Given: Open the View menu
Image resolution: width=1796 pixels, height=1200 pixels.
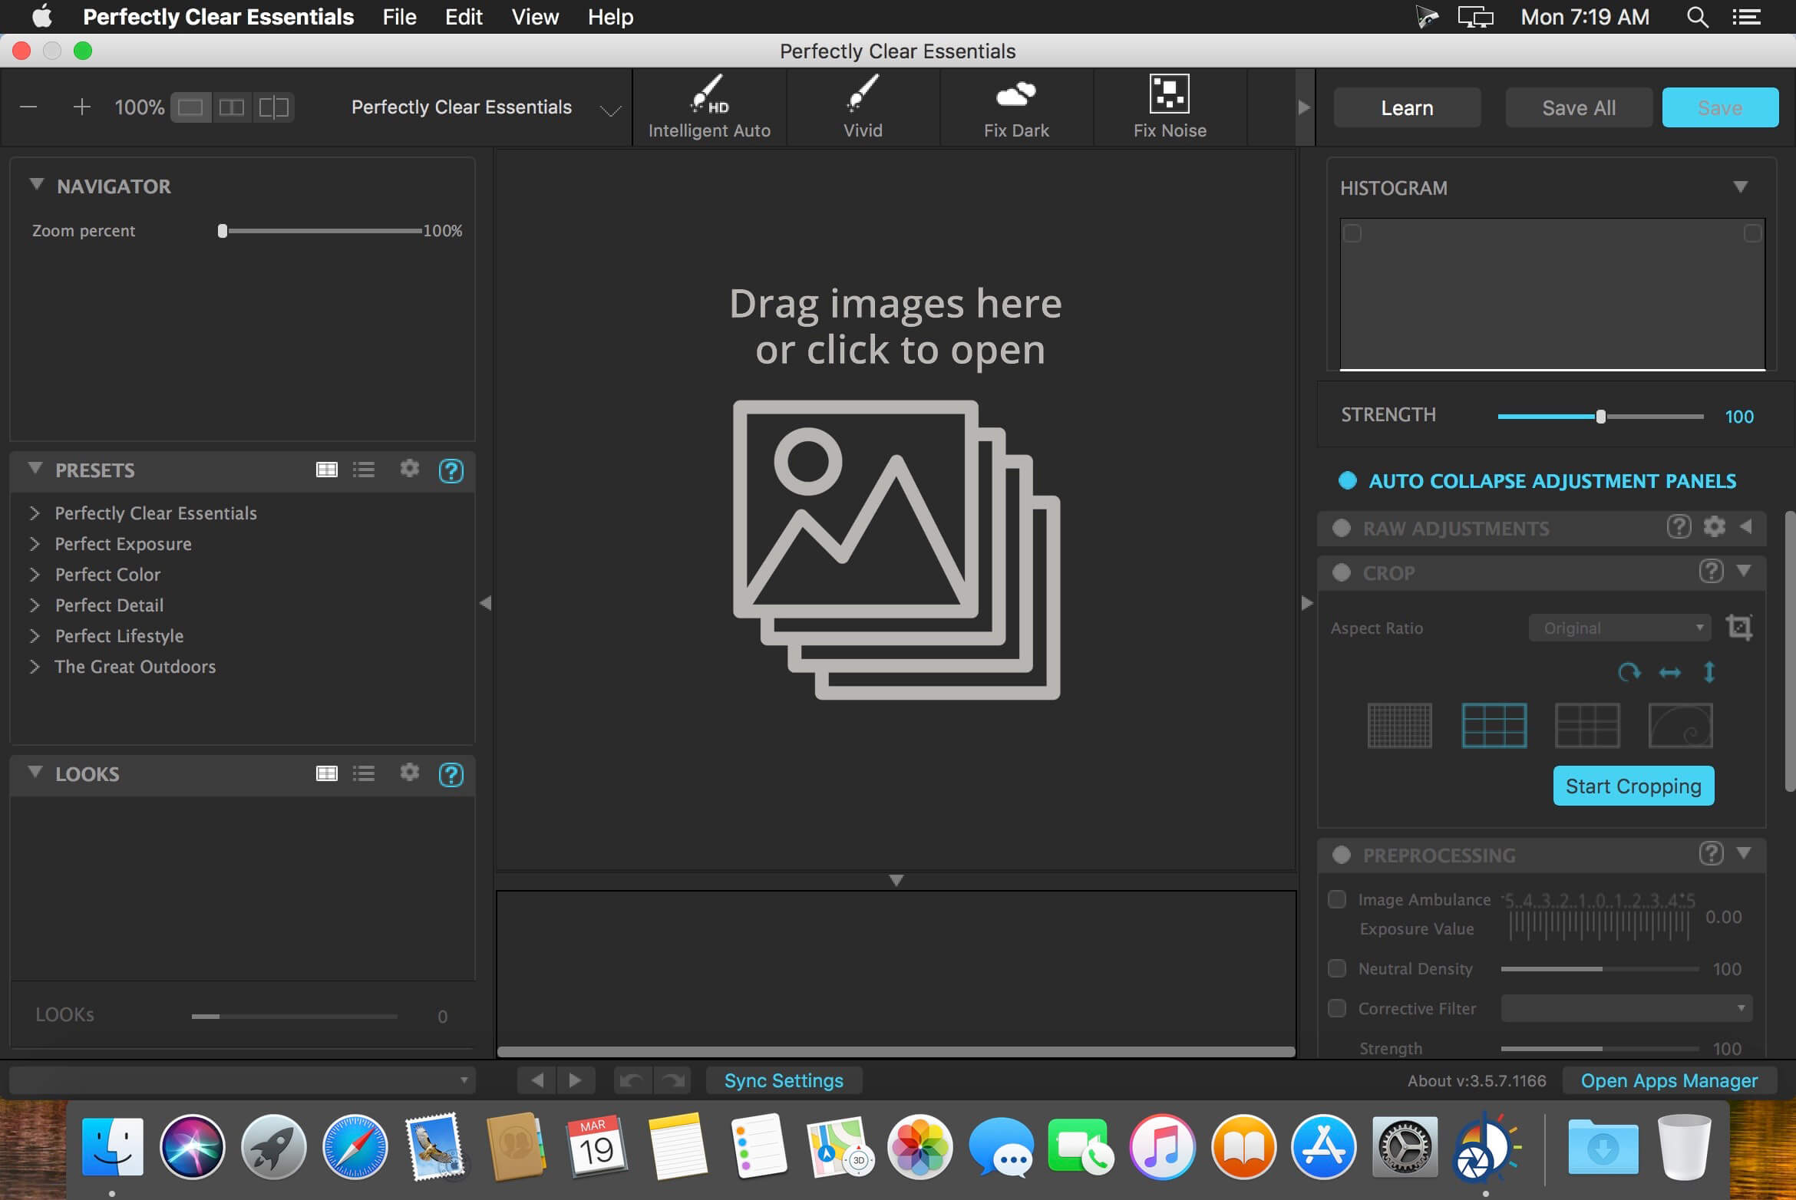Looking at the screenshot, I should (534, 17).
